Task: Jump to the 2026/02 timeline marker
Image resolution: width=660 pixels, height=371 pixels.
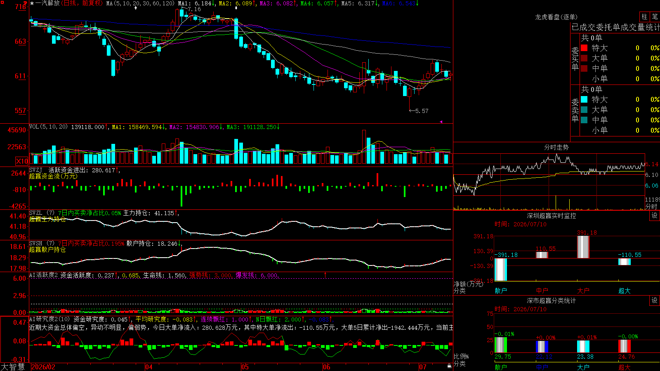Action: pyautogui.click(x=43, y=367)
